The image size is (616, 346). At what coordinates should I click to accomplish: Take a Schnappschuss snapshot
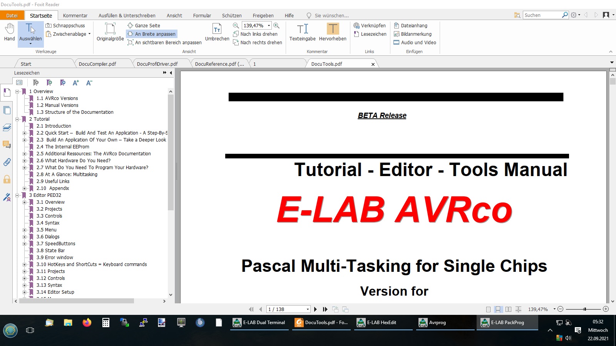(65, 25)
